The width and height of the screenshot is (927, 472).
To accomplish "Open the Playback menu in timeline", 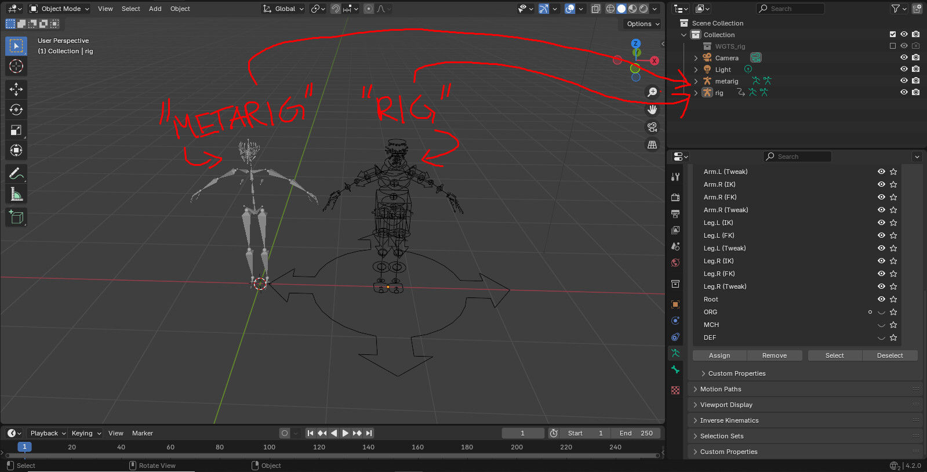I will [x=48, y=433].
